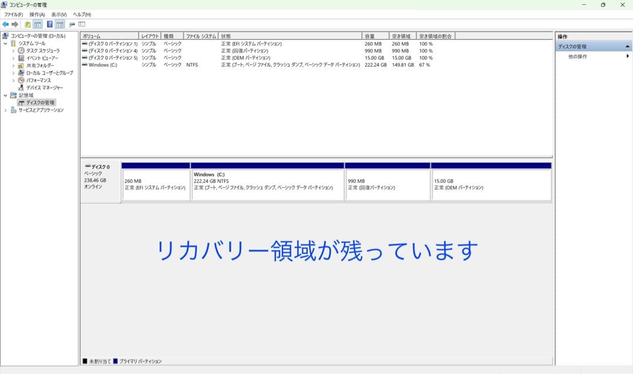The width and height of the screenshot is (633, 374).
Task: Open the 他の操作 submenu arrow
Action: tap(627, 55)
